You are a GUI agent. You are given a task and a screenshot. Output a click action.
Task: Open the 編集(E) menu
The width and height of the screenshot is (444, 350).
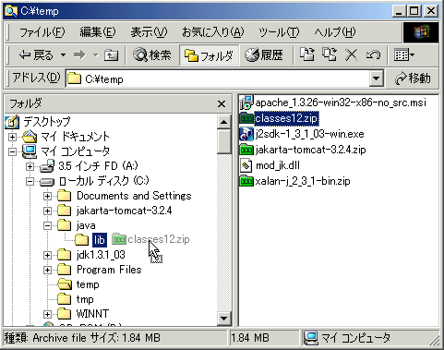98,32
